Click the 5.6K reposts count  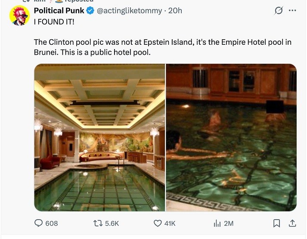click(112, 223)
